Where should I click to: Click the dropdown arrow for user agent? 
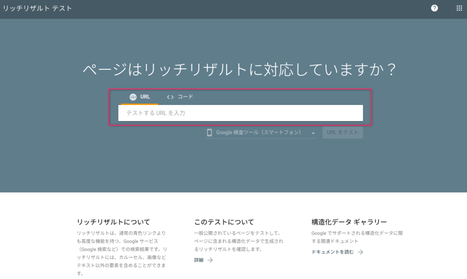(x=313, y=133)
